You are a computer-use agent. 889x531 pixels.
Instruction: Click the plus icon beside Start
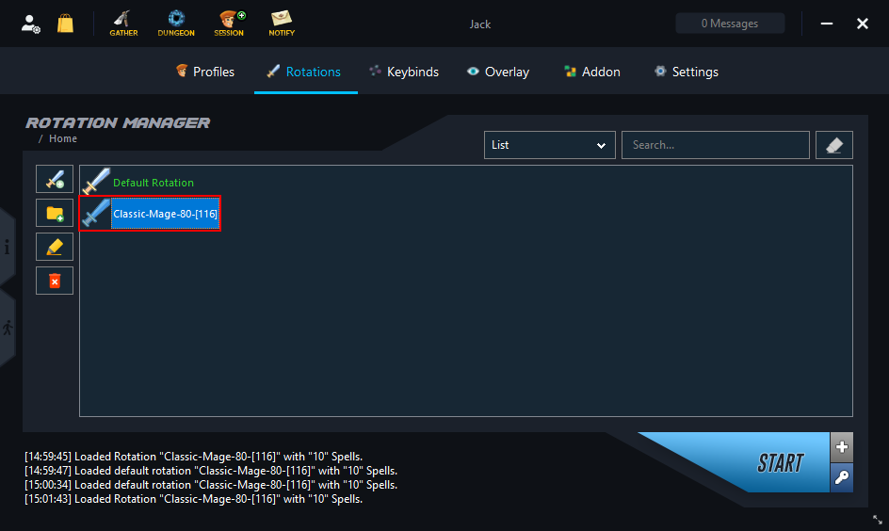pos(842,447)
